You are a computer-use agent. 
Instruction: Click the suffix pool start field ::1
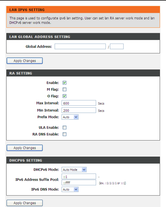click(79, 177)
